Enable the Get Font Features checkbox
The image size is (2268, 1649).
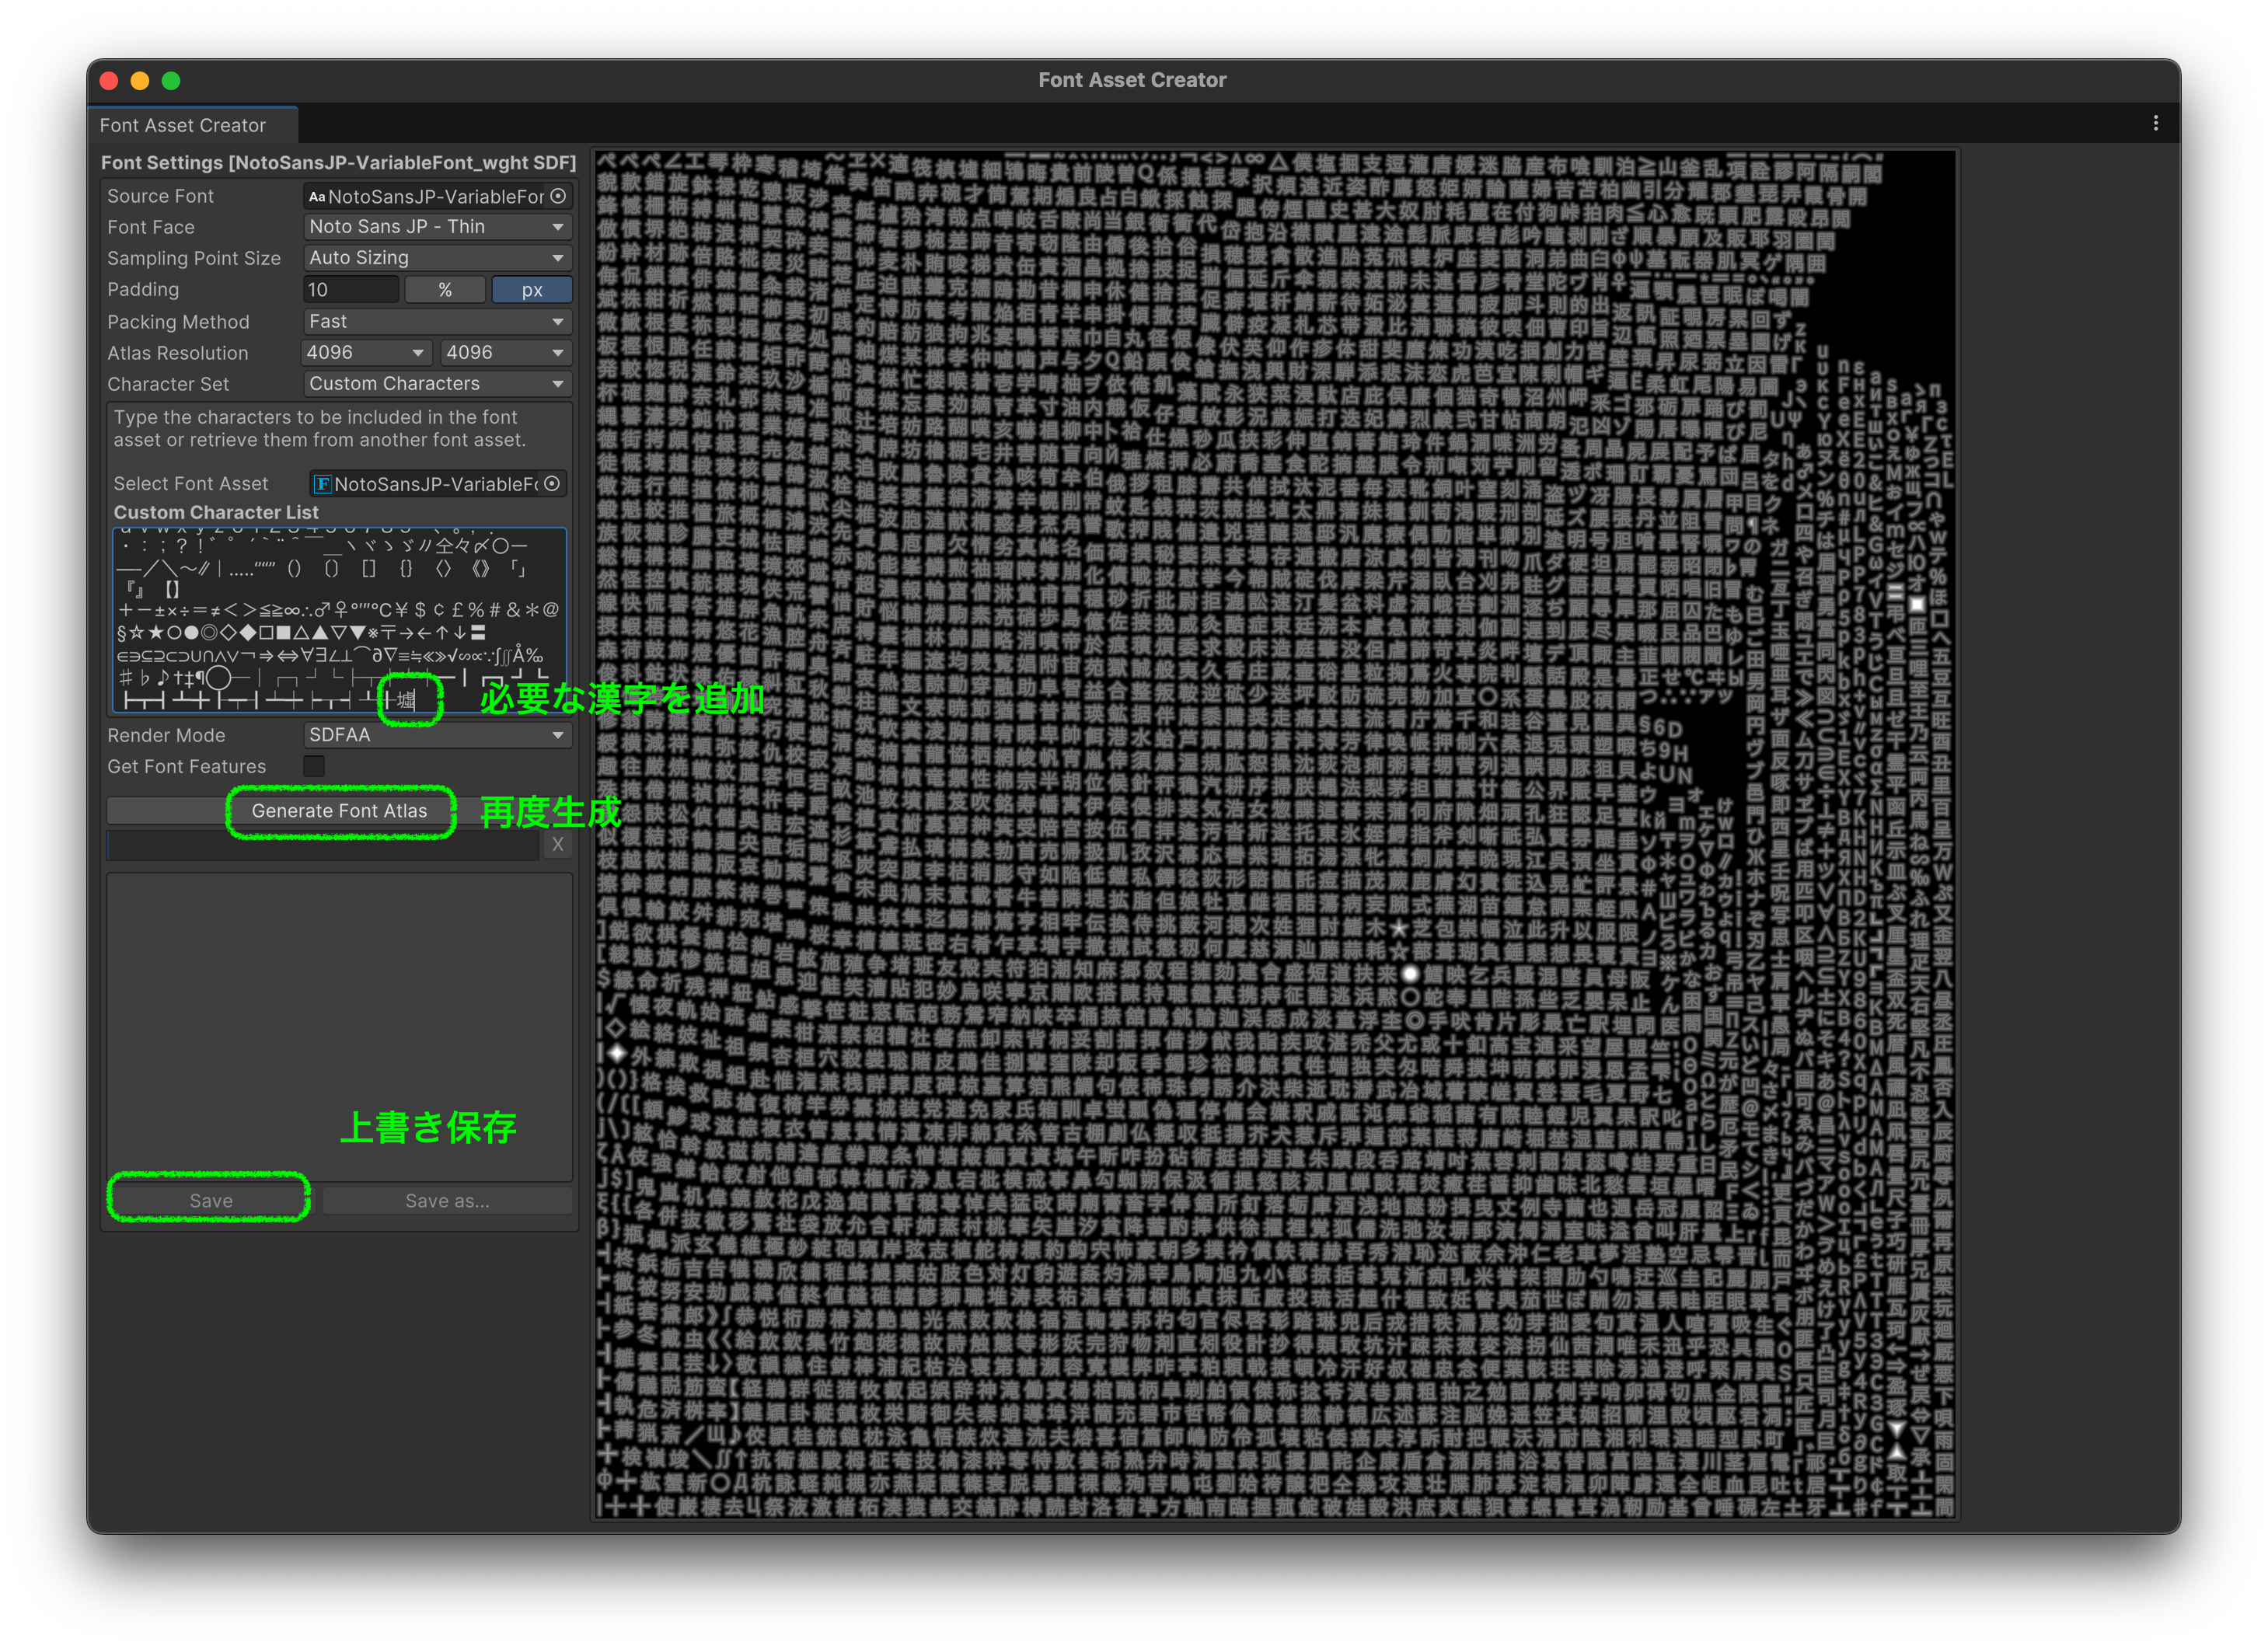(314, 766)
